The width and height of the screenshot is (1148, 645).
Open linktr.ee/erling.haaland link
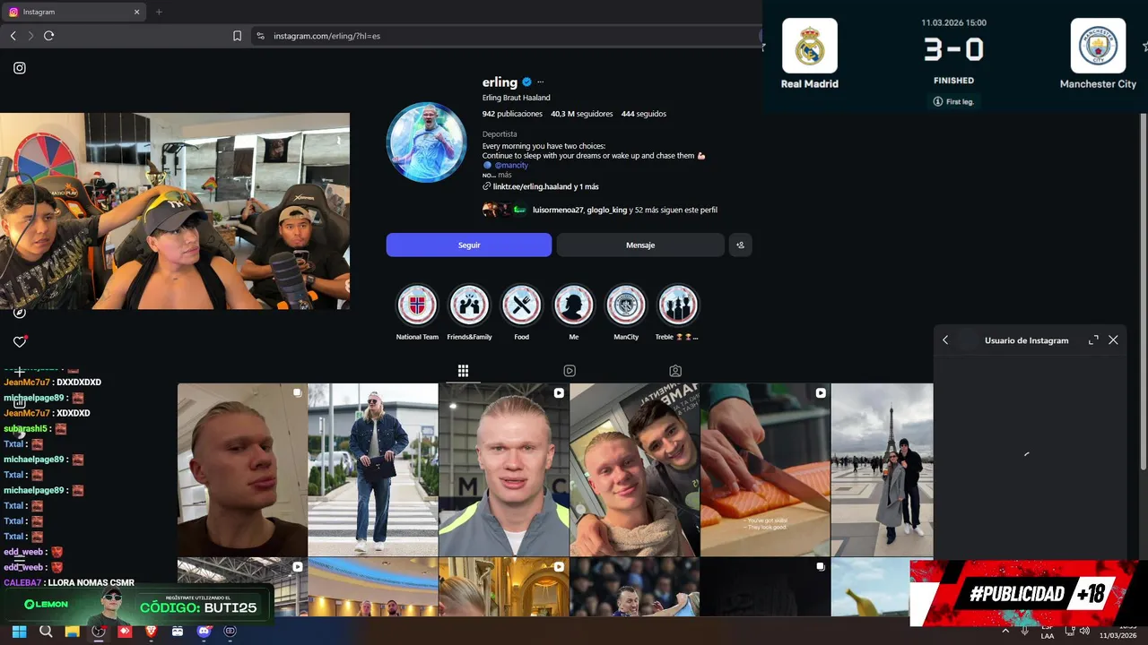pyautogui.click(x=545, y=186)
